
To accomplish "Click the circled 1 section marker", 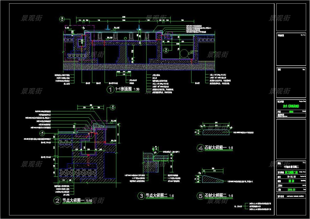I will 110,90.
